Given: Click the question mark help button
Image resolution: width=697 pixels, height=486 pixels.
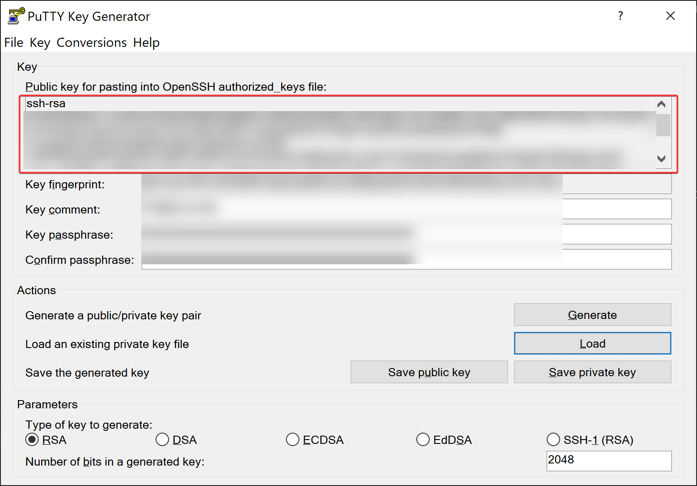Looking at the screenshot, I should [x=621, y=16].
